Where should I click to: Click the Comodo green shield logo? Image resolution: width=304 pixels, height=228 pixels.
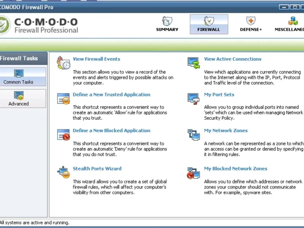(x=4, y=25)
